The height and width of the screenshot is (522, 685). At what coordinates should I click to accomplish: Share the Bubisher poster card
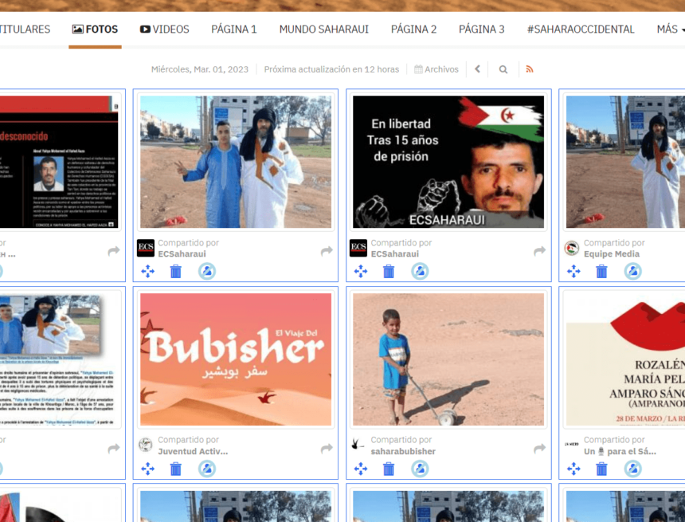(x=327, y=449)
